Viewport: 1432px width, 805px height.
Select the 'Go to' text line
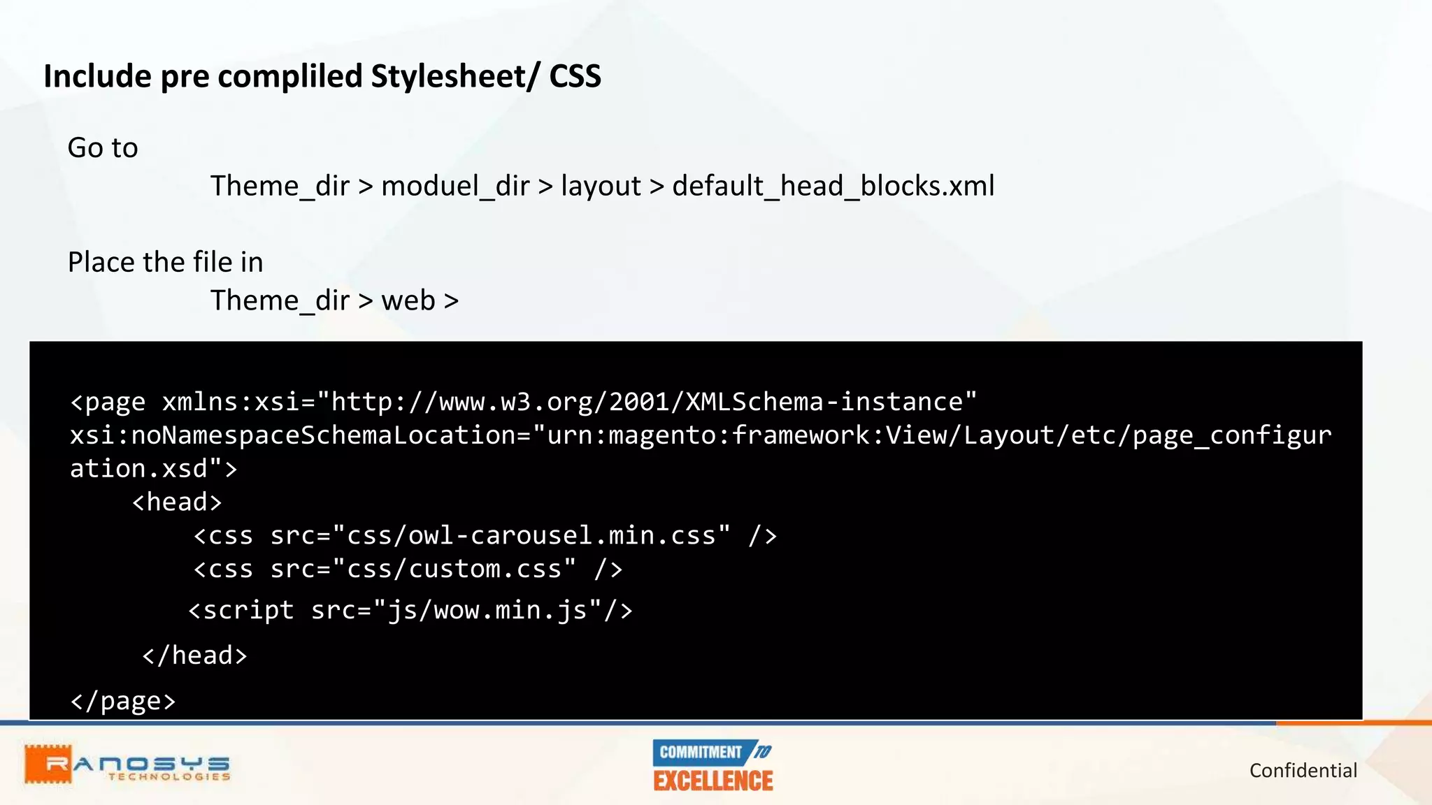pyautogui.click(x=103, y=148)
